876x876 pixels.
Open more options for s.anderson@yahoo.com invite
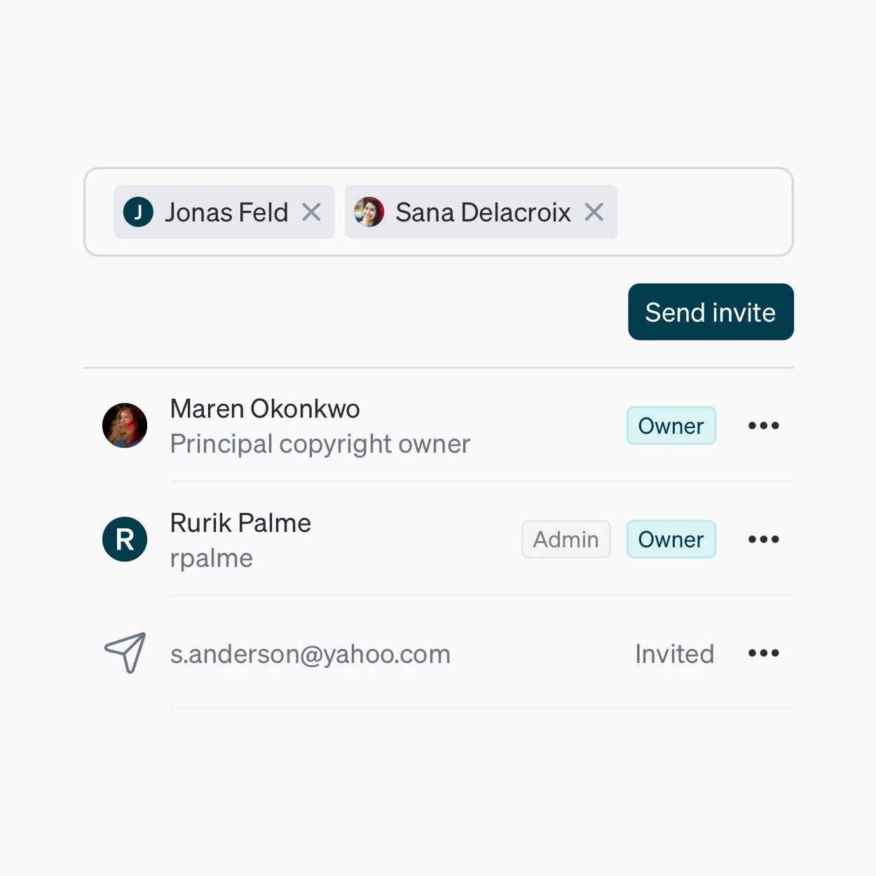coord(763,652)
